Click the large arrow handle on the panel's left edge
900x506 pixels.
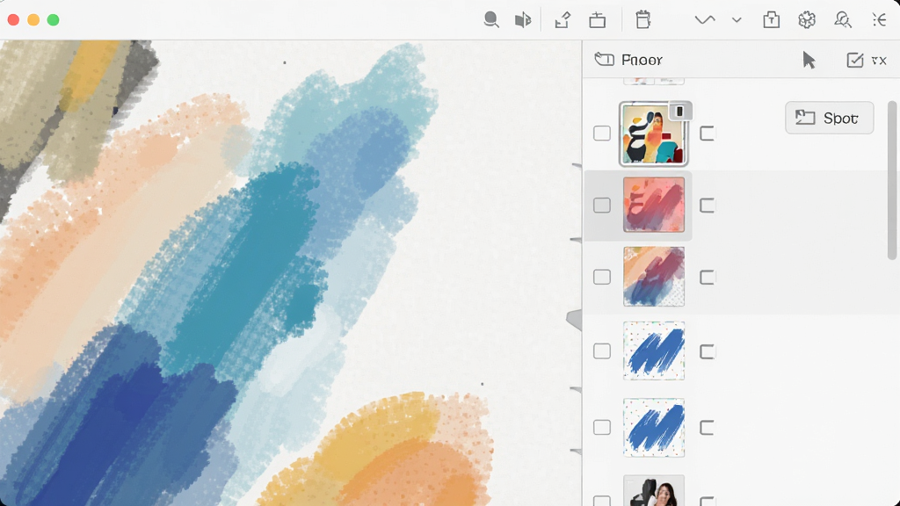(575, 320)
